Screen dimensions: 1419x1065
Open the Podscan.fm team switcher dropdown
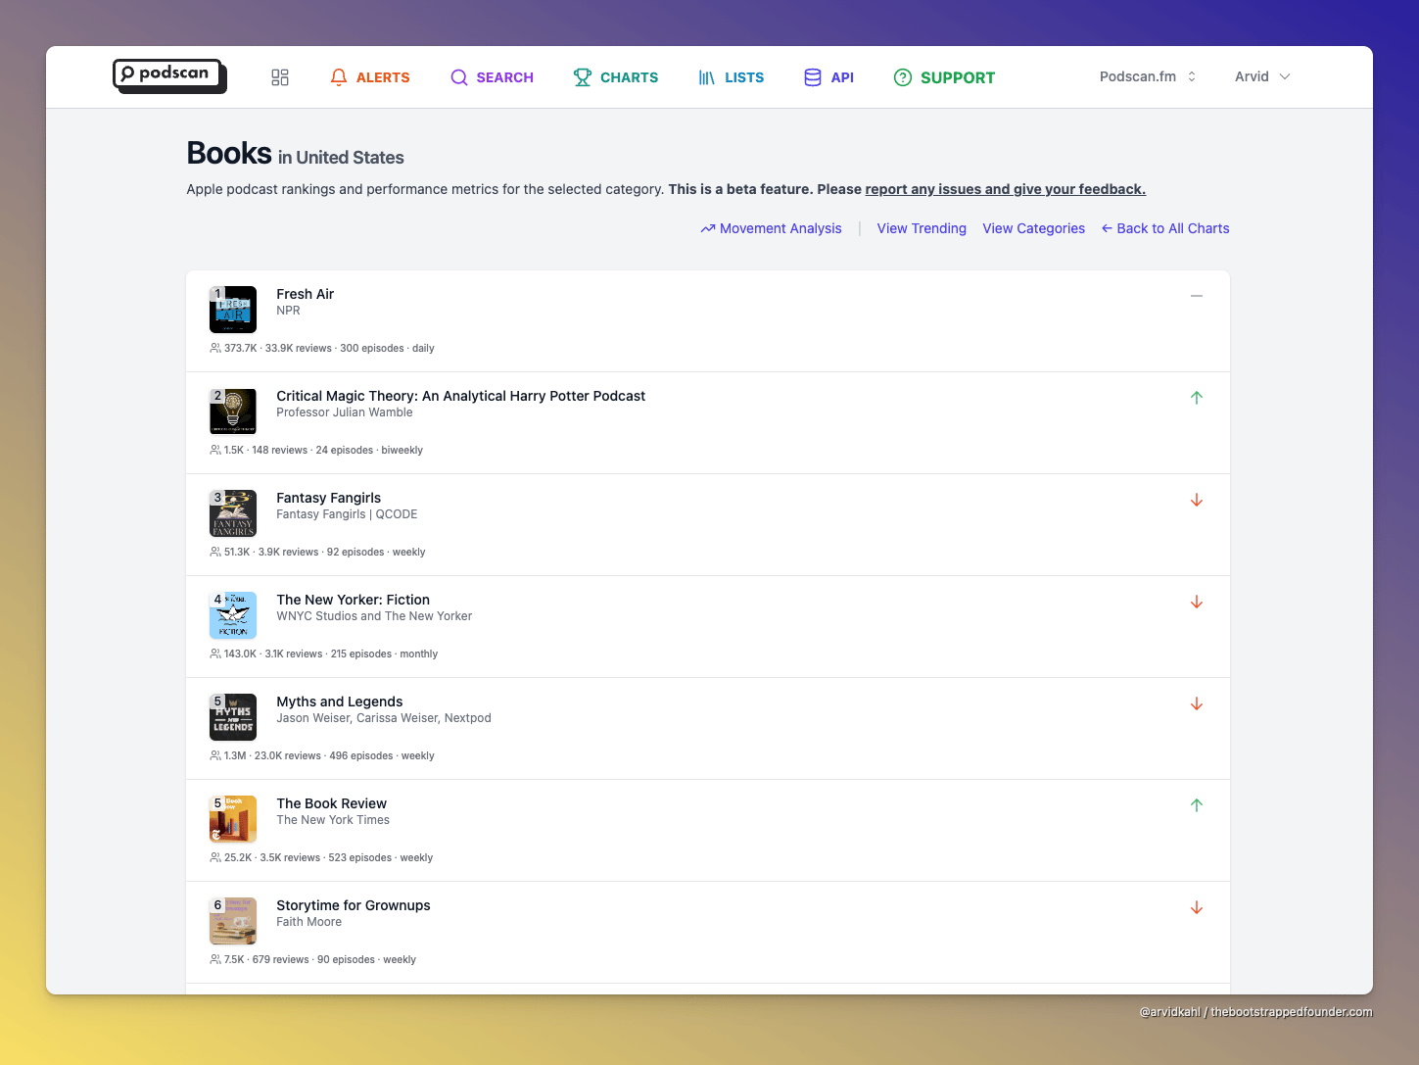tap(1148, 76)
